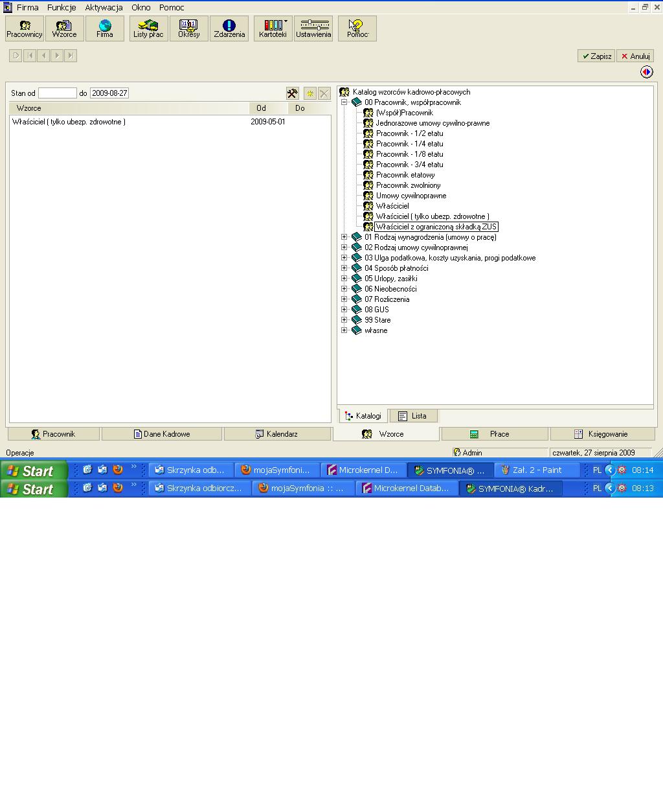Viewport: 663px width, 793px height.
Task: Select Katalog wzorców kadrowo-płacowych root
Action: tap(411, 92)
